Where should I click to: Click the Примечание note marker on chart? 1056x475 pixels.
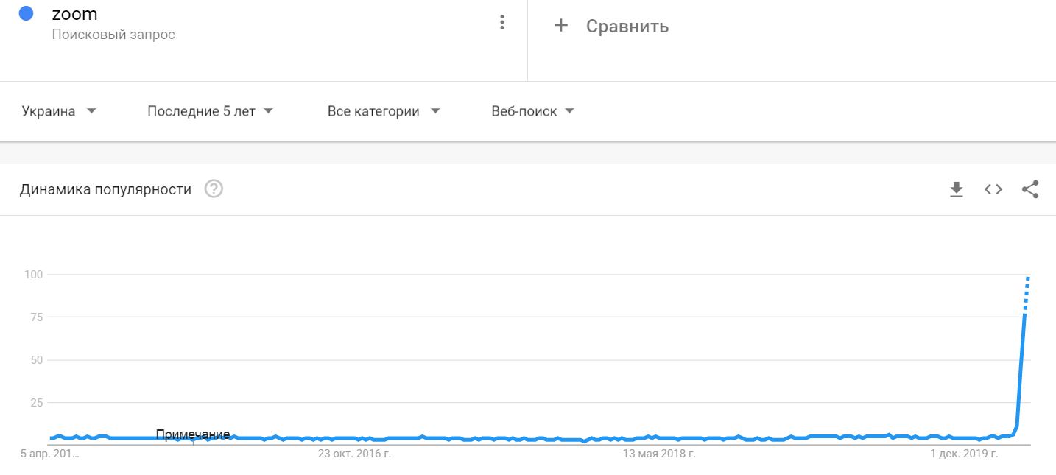[x=193, y=434]
